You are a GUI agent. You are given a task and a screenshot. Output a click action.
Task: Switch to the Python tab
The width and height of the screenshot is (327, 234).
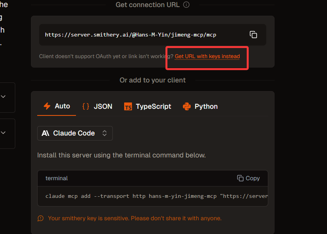tap(200, 106)
